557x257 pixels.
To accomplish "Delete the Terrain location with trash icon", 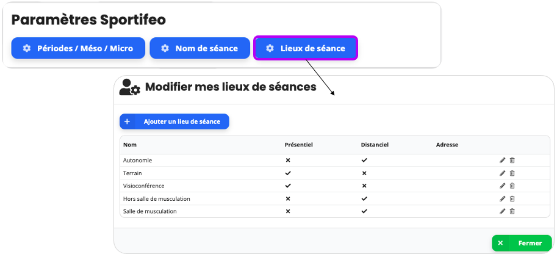I will [x=512, y=173].
